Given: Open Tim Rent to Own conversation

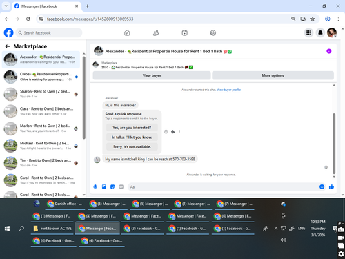Looking at the screenshot, I should 41,163.
